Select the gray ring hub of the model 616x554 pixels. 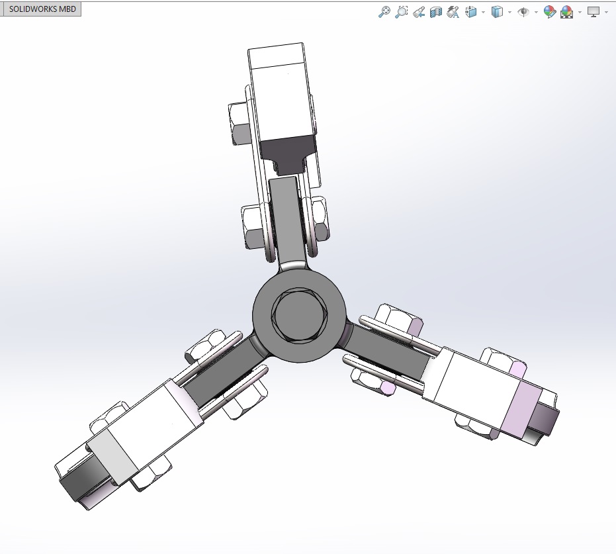tap(261, 316)
